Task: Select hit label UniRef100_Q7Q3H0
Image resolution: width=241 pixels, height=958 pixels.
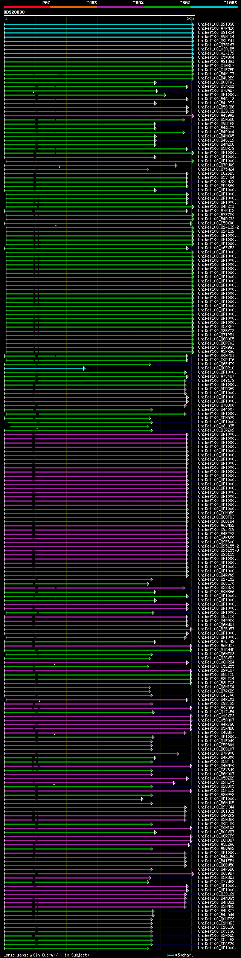Action: click(x=216, y=406)
